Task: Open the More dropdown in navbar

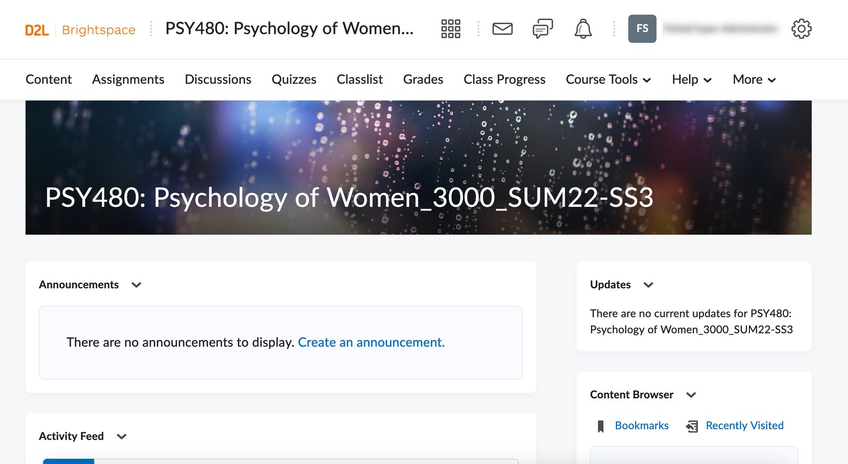Action: (x=754, y=79)
